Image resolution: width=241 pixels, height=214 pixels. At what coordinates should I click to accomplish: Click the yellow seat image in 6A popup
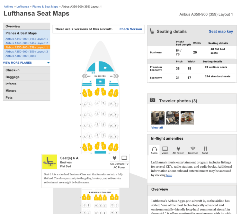pos(49,162)
